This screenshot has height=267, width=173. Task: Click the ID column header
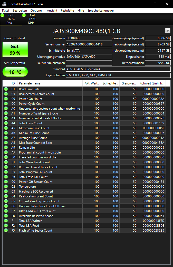(x=13, y=83)
